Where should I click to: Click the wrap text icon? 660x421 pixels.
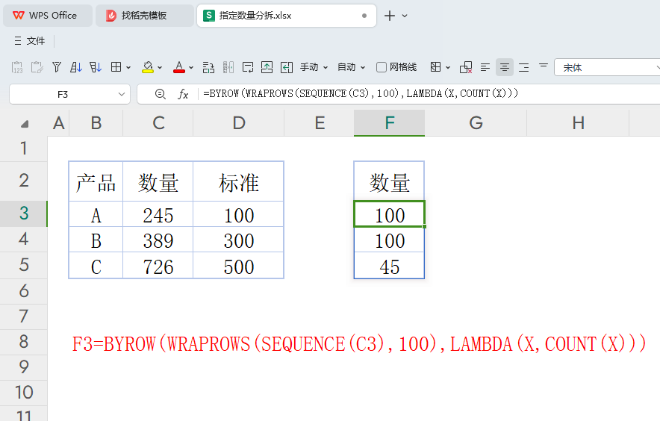click(x=248, y=67)
